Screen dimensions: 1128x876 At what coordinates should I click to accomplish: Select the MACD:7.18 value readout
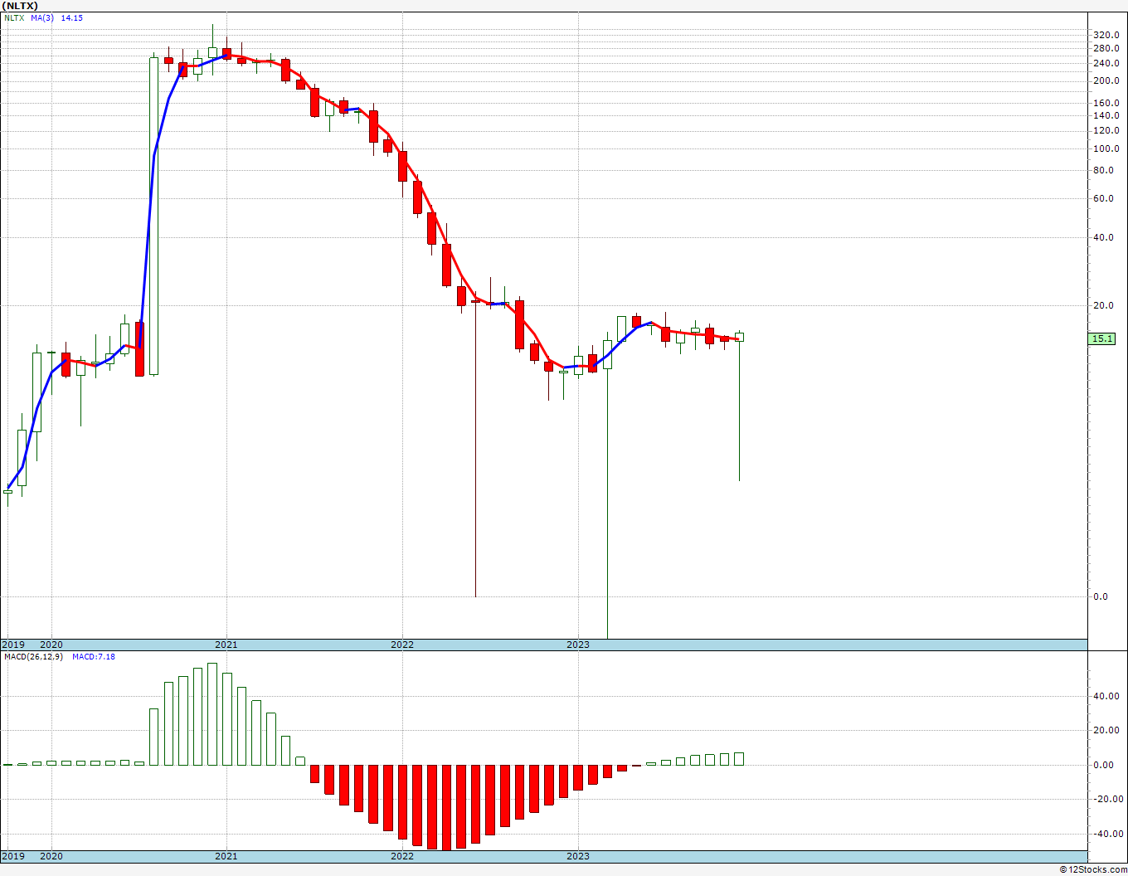click(94, 657)
